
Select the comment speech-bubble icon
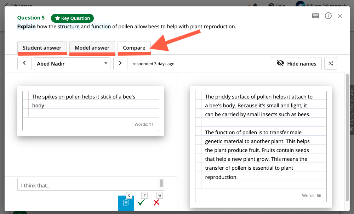pyautogui.click(x=126, y=203)
